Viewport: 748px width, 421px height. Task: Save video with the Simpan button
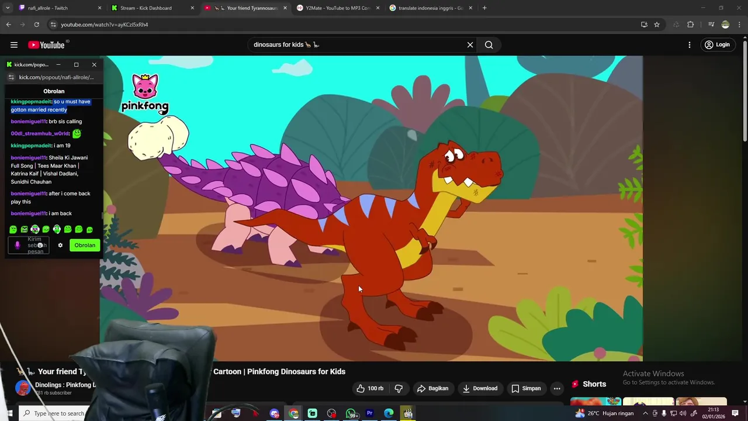[526, 388]
